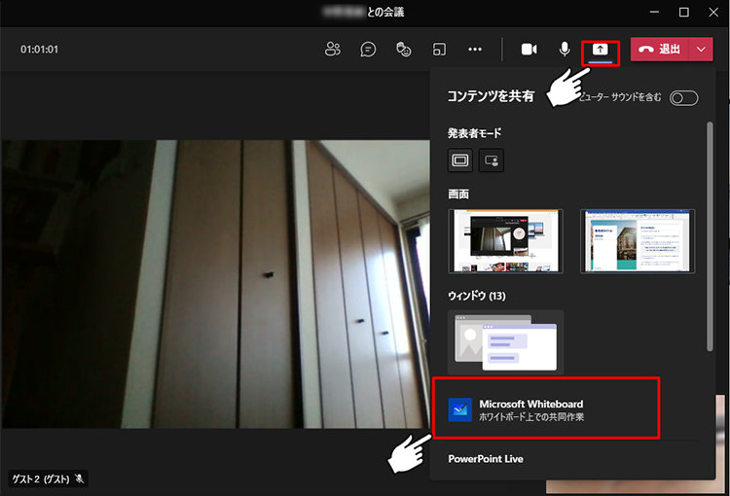Image resolution: width=730 pixels, height=496 pixels.
Task: Click the muted mic icon beside ゲスト2
Action: [80, 478]
